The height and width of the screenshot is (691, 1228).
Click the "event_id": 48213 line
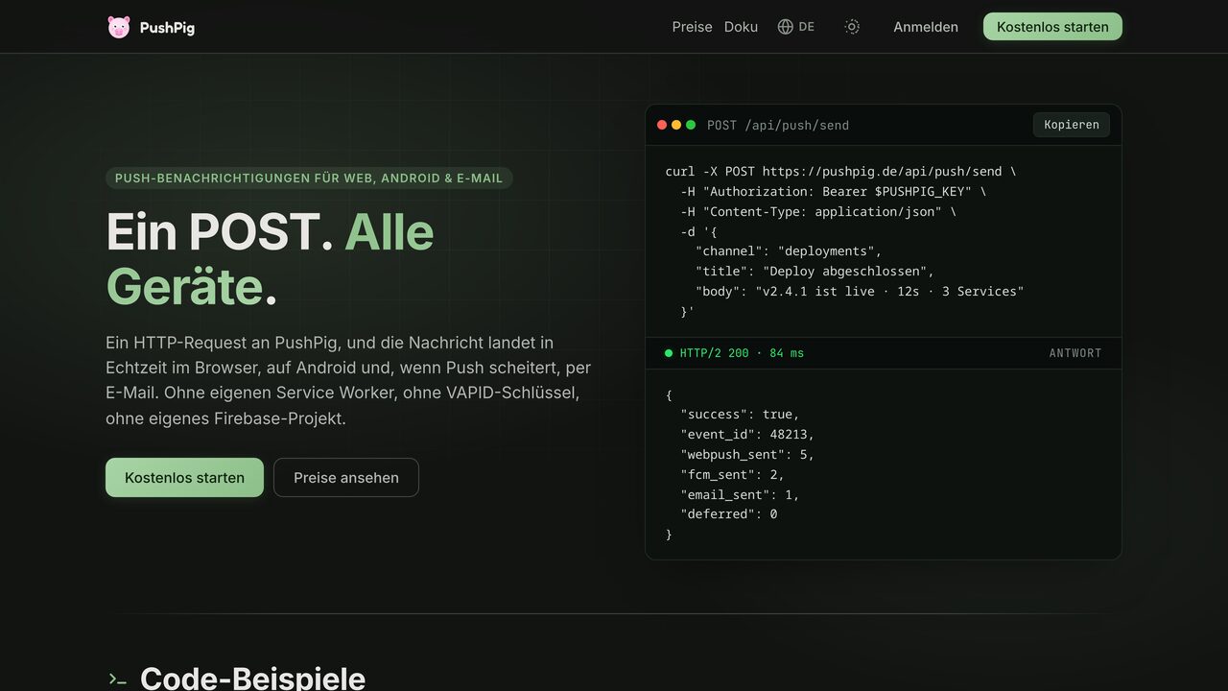747,434
